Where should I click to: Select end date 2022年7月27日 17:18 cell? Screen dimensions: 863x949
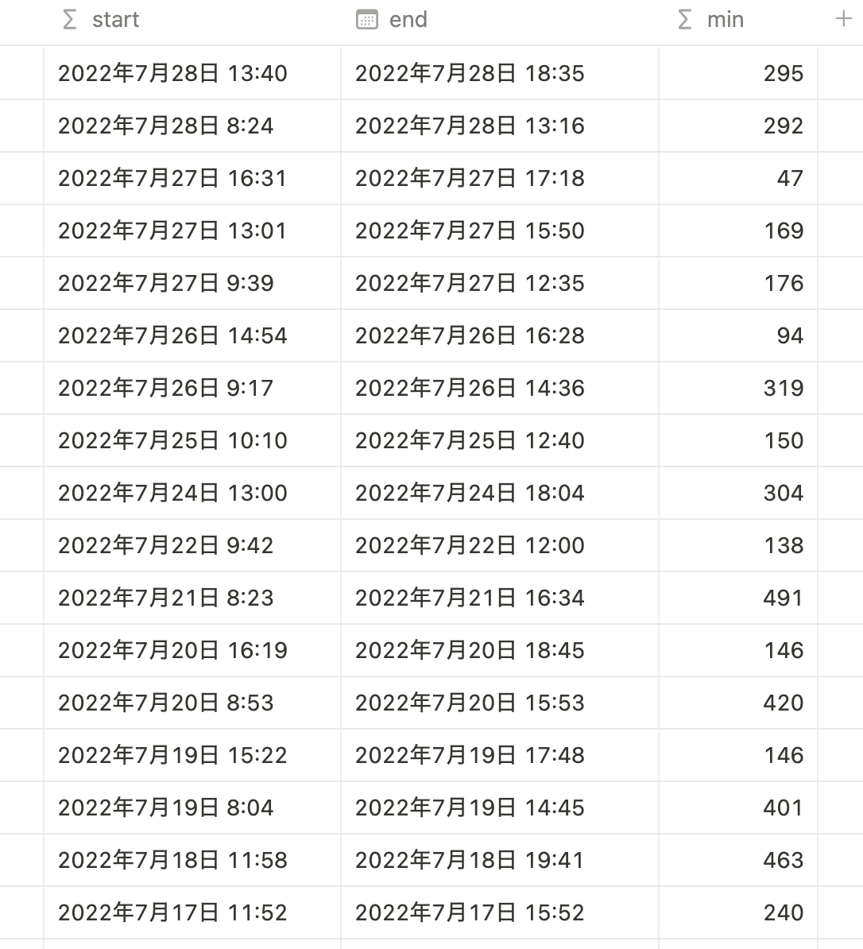click(x=500, y=178)
